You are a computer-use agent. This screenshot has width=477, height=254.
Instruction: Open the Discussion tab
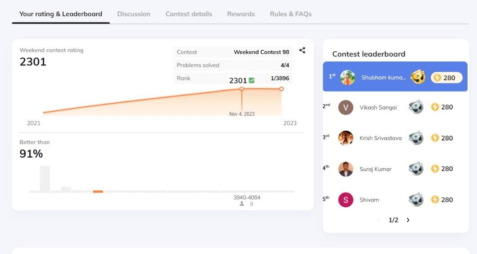(x=134, y=14)
